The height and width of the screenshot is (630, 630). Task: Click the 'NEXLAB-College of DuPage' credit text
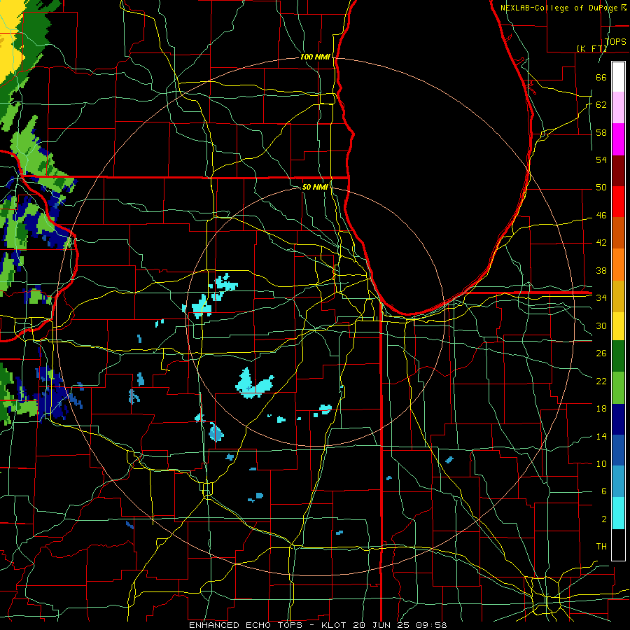[x=560, y=8]
